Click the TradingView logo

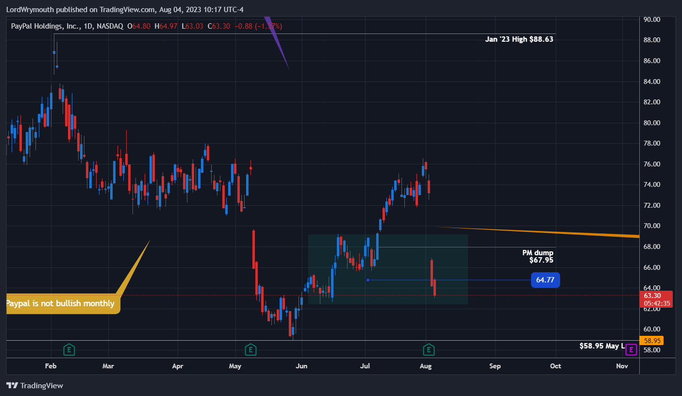coord(35,385)
